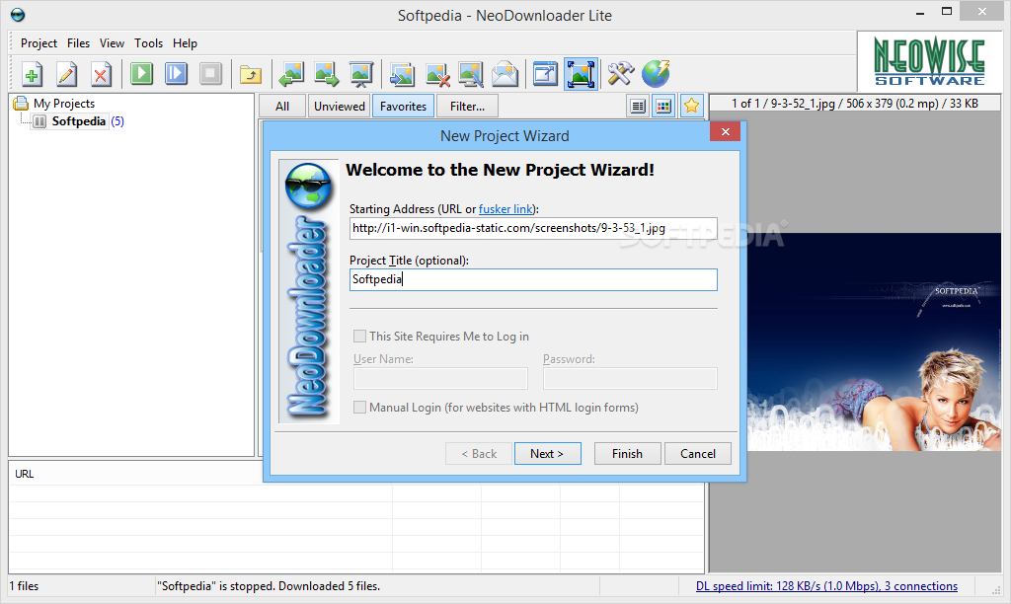Switch to the All tab
The image size is (1011, 604).
[282, 107]
